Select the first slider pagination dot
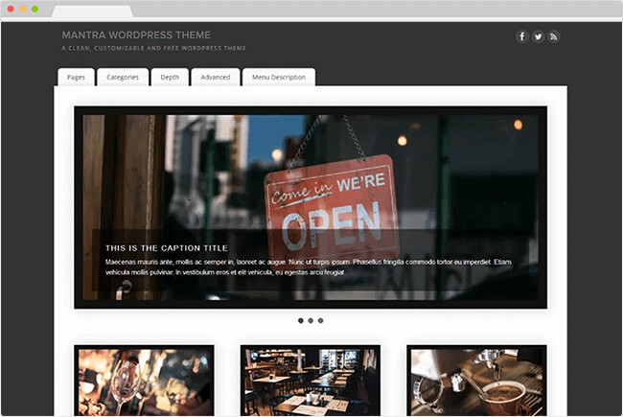Screen dimensions: 623x417 click(301, 320)
